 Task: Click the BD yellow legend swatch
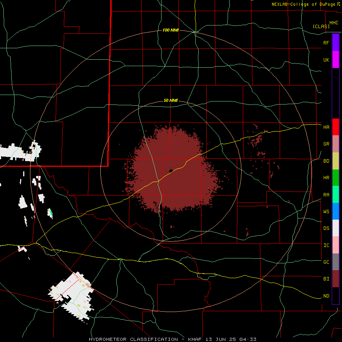(x=336, y=161)
